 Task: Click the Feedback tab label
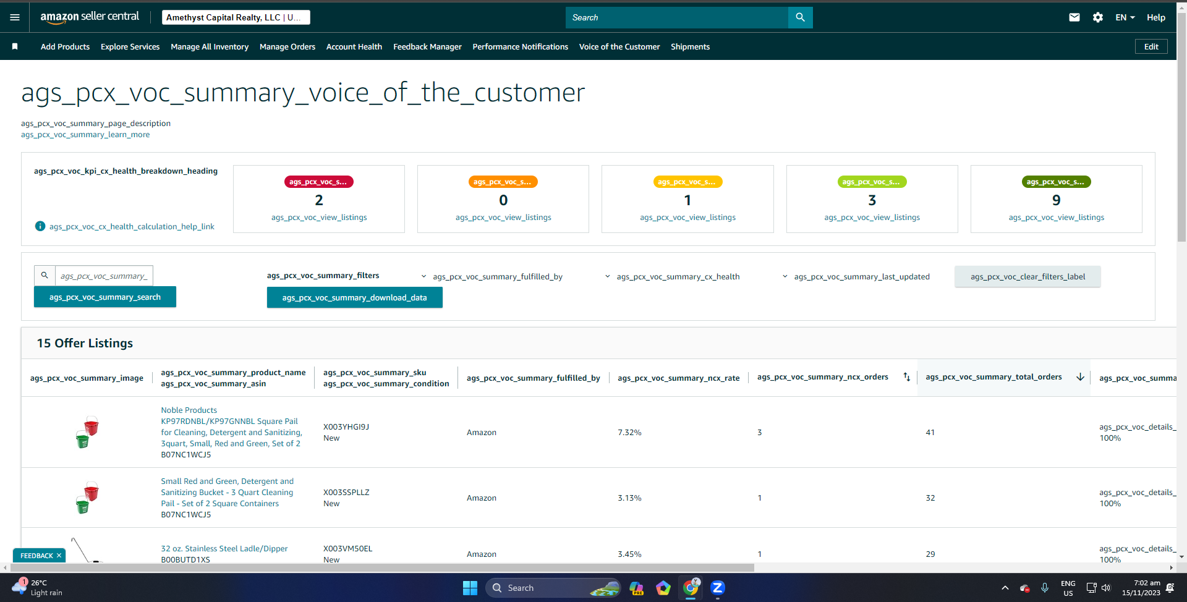click(36, 556)
